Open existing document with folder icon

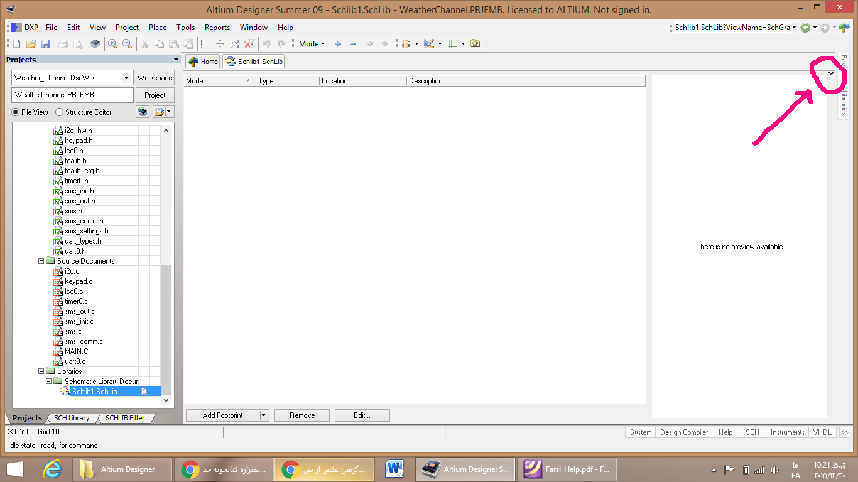[31, 44]
